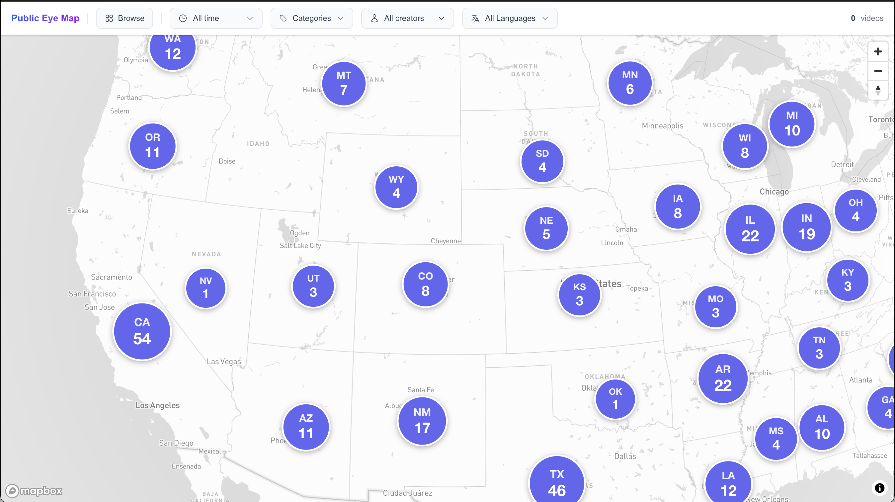Click the translate icon beside All Languages

pyautogui.click(x=475, y=18)
